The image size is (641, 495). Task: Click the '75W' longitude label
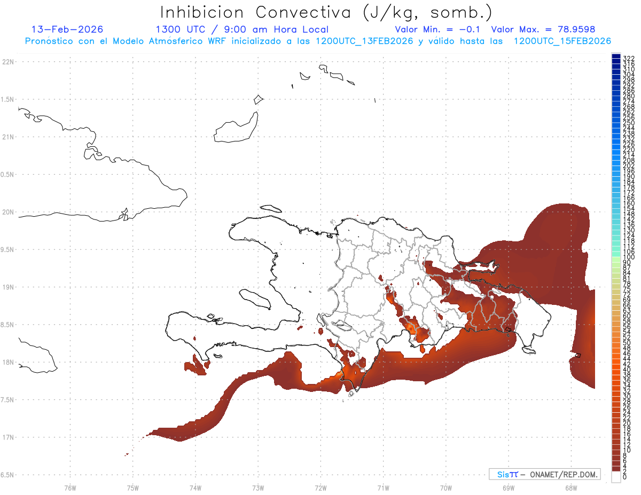132,488
